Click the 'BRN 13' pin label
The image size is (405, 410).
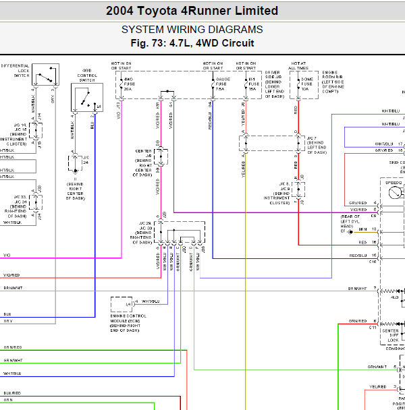368,229
